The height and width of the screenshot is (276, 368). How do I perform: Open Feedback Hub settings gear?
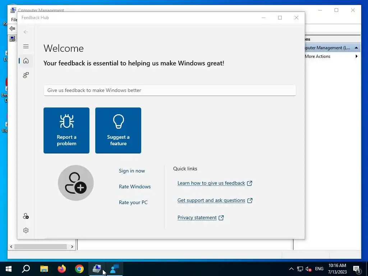[x=26, y=230]
